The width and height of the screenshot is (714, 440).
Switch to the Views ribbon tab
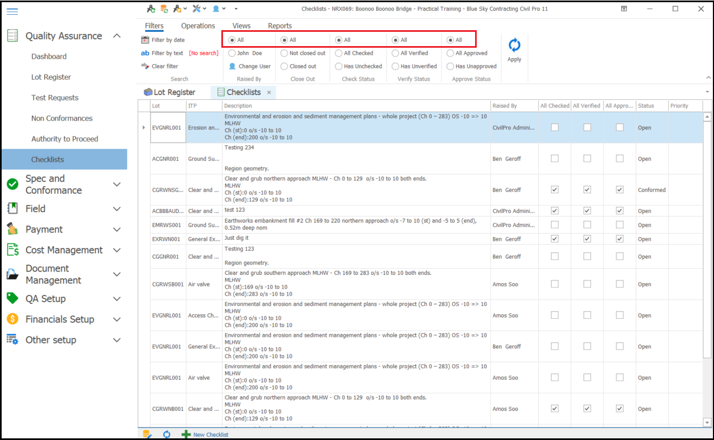point(241,26)
